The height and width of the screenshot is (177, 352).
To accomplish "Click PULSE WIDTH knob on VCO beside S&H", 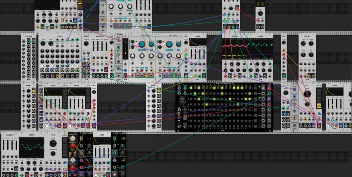I will [x=307, y=104].
